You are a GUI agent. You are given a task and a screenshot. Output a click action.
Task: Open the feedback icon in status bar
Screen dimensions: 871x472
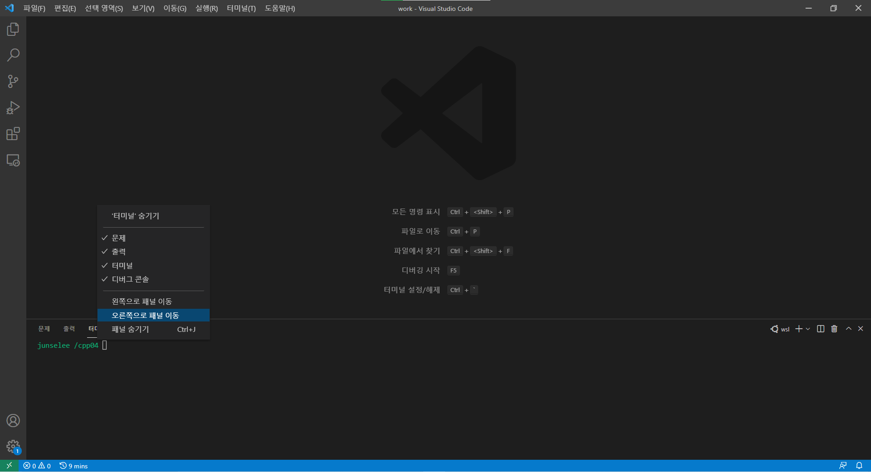click(x=843, y=466)
